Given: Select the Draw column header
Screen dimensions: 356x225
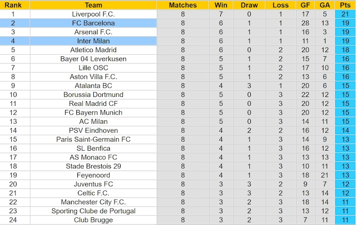Looking at the screenshot, I should point(249,5).
